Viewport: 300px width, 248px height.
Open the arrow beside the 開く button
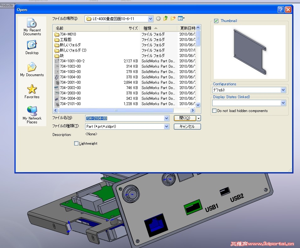199,118
